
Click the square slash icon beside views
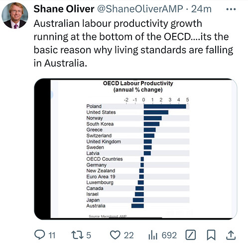[191, 235]
